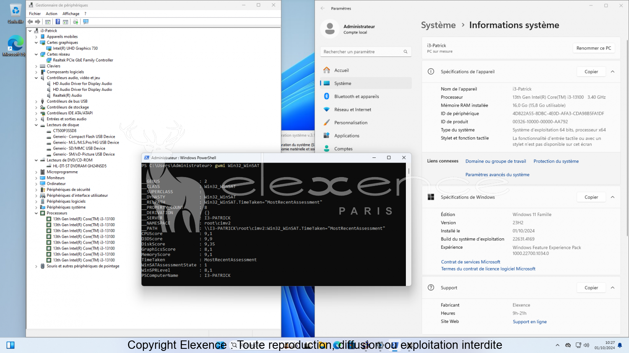
Task: Click the action pane icon right of Help
Action: point(65,22)
